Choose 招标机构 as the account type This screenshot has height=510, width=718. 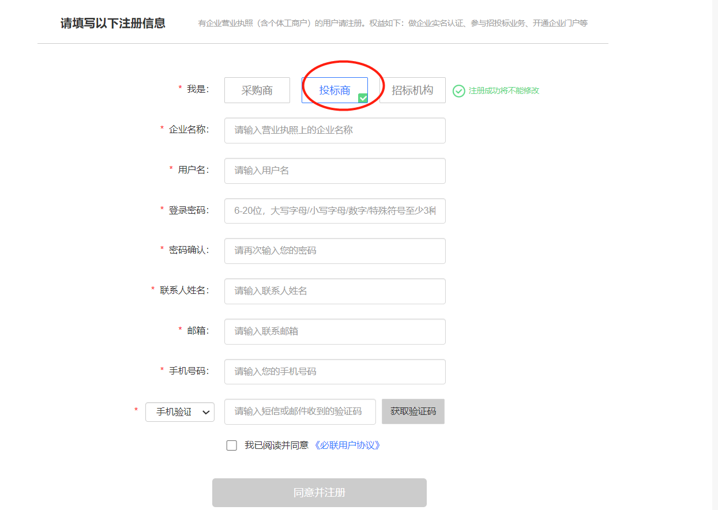point(412,90)
